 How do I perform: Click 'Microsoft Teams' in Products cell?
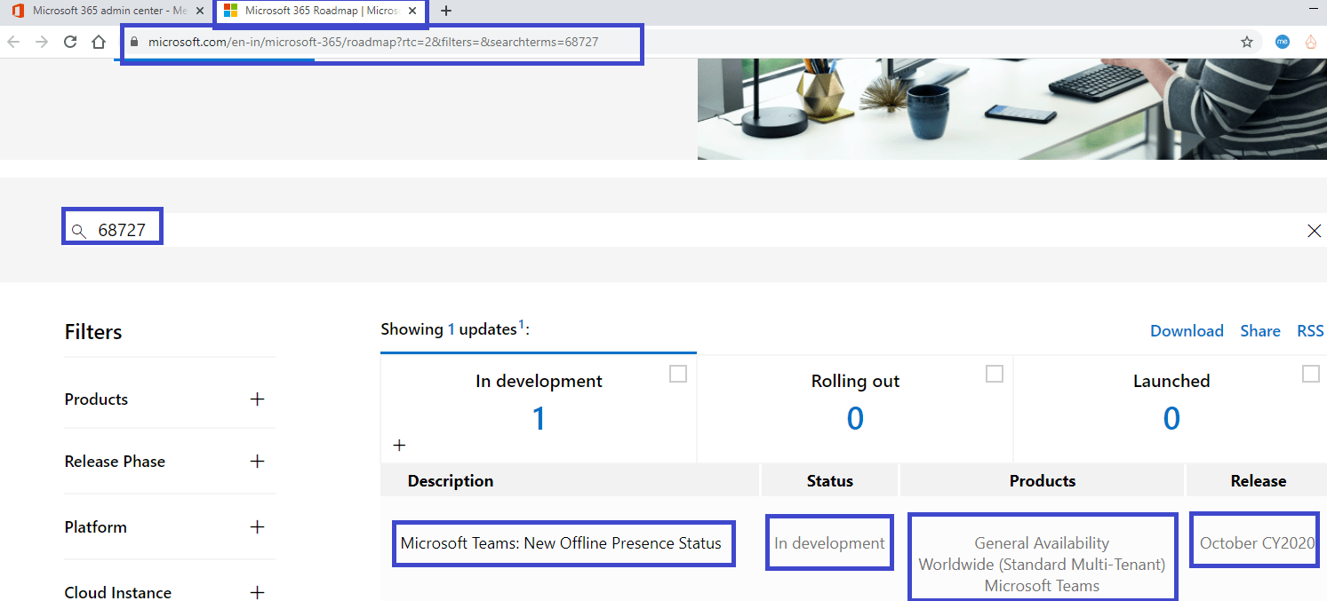click(1042, 586)
